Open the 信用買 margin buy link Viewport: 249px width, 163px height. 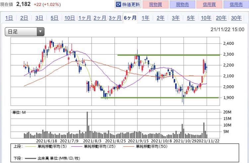(209, 4)
